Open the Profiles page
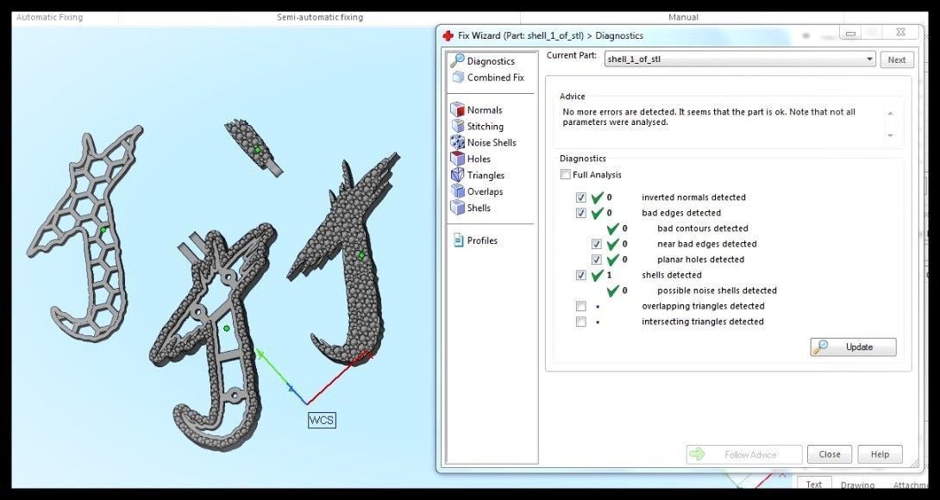 (475, 241)
